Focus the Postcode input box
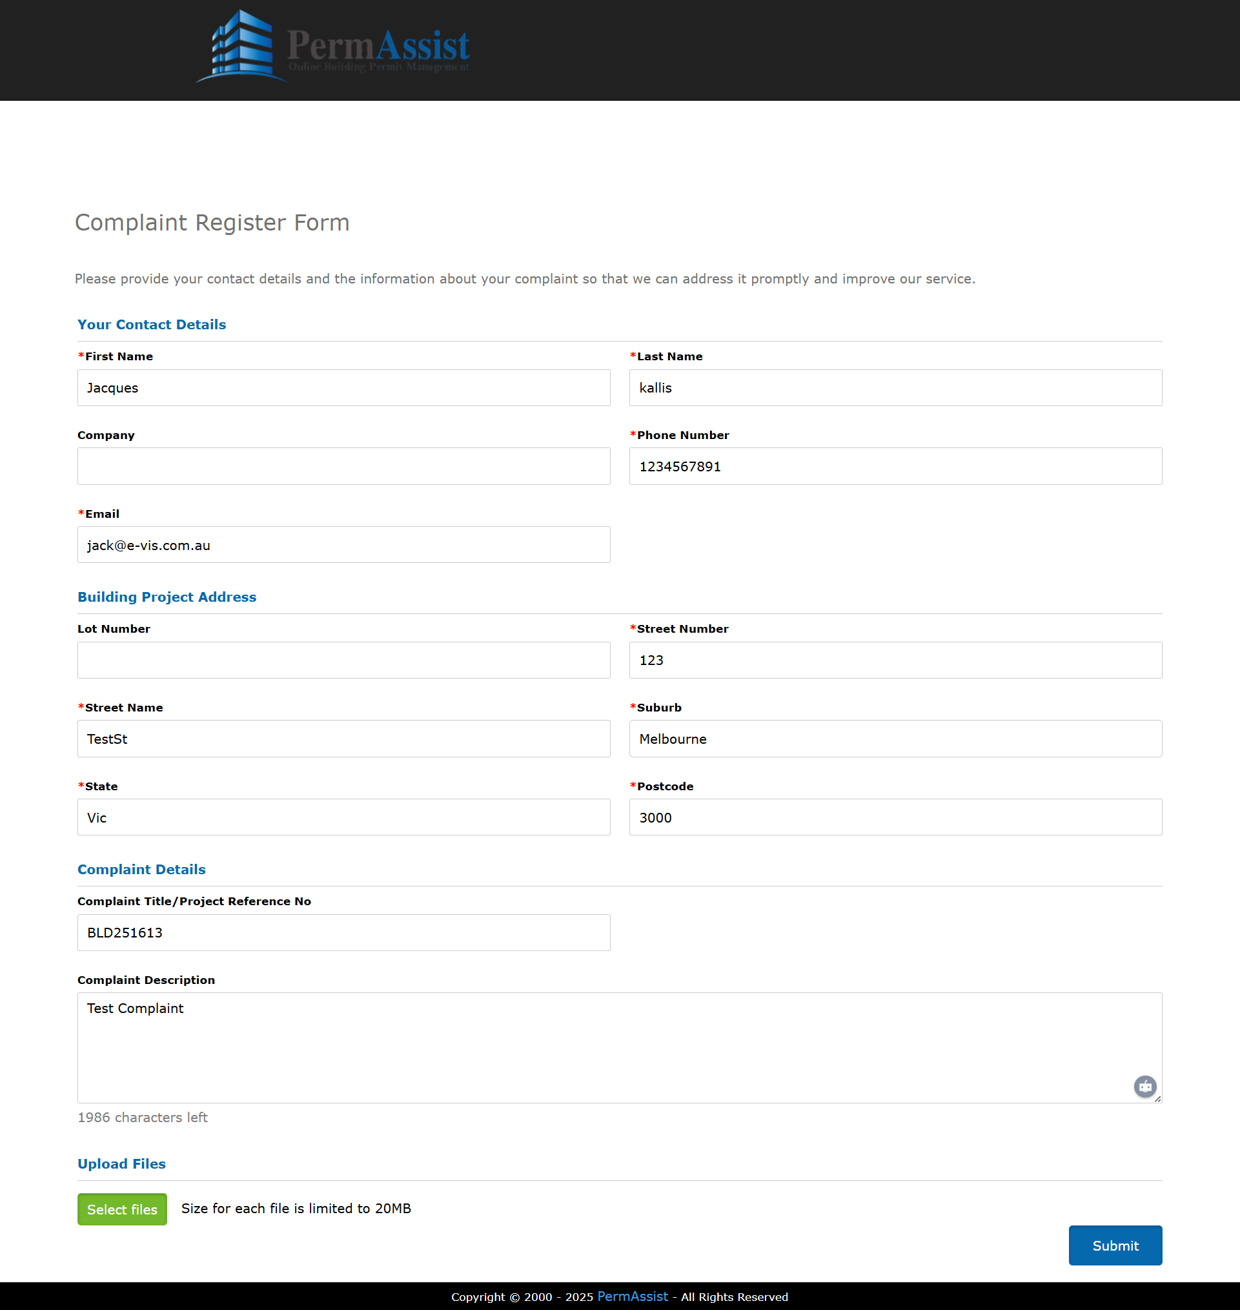This screenshot has height=1310, width=1240. point(895,817)
